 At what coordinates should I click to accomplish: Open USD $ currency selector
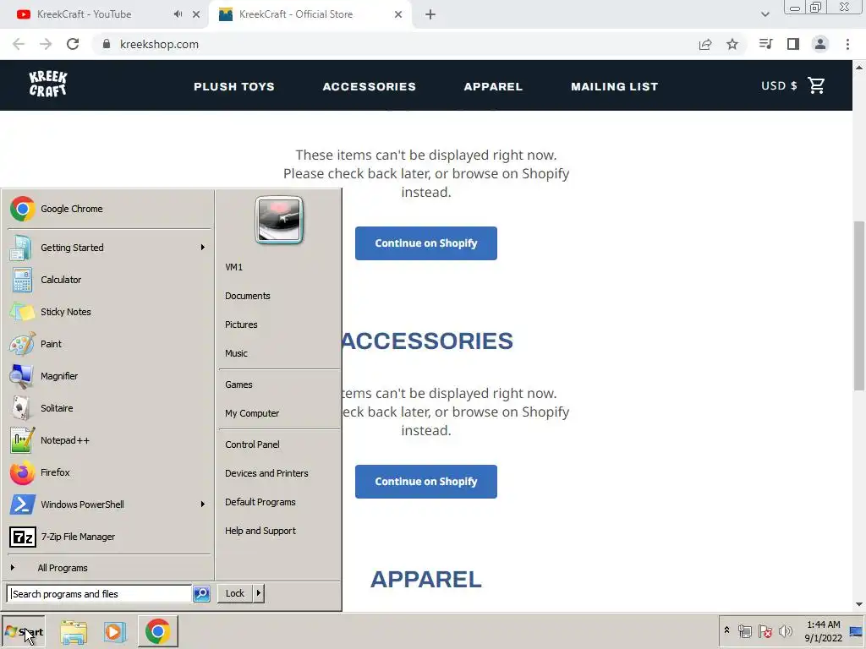[x=779, y=85]
